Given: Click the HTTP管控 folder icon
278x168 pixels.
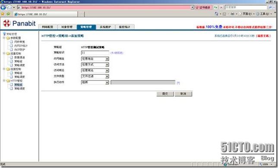Looking at the screenshot, I should pos(8,81).
